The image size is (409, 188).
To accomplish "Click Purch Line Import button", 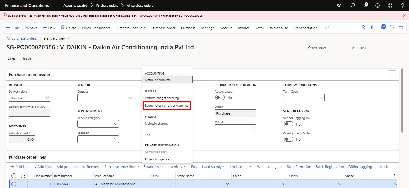I will click(x=96, y=28).
